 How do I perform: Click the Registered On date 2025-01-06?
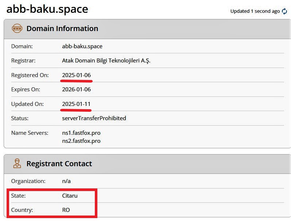click(76, 75)
